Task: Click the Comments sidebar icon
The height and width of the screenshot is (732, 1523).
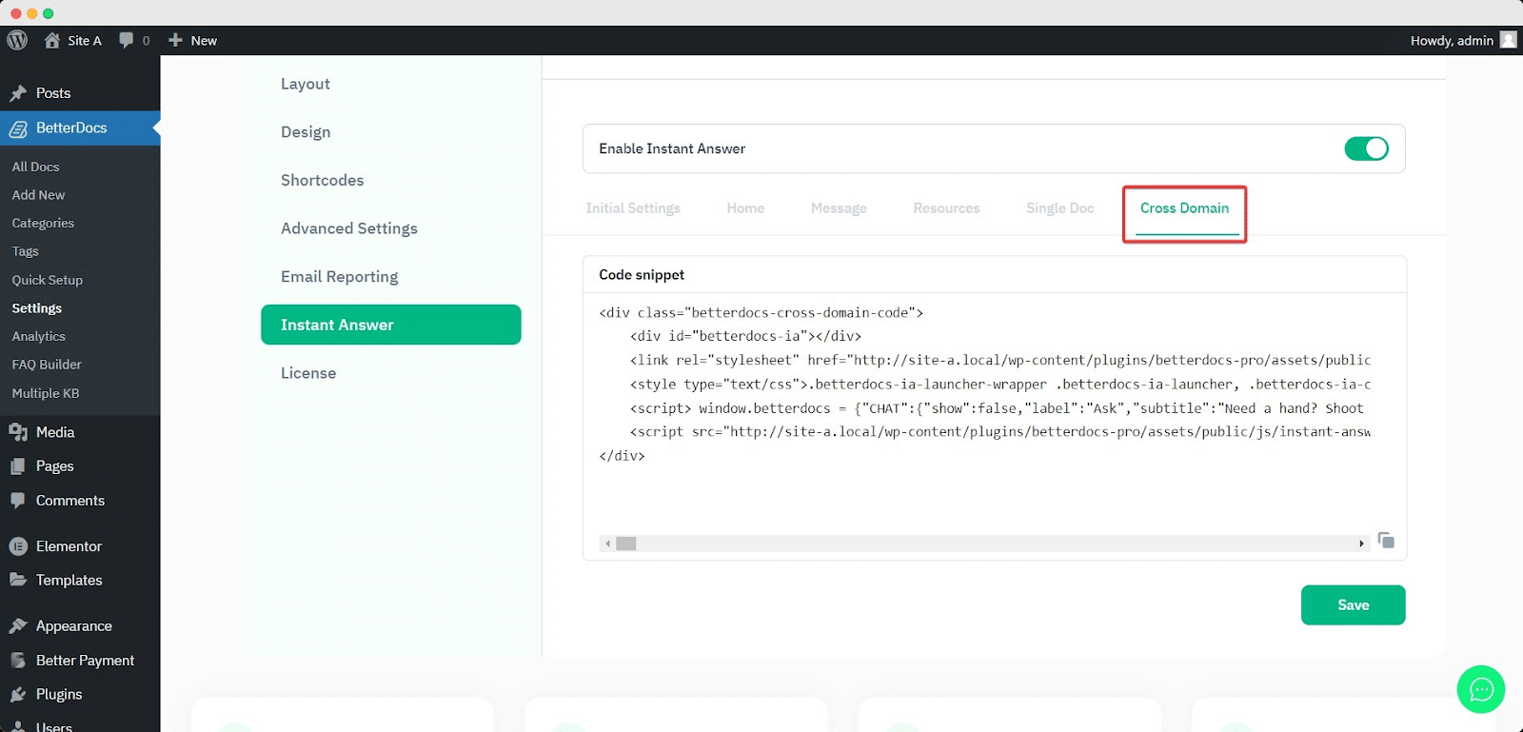Action: pos(18,501)
